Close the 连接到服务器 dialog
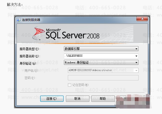The image size is (162, 114). click(142, 19)
